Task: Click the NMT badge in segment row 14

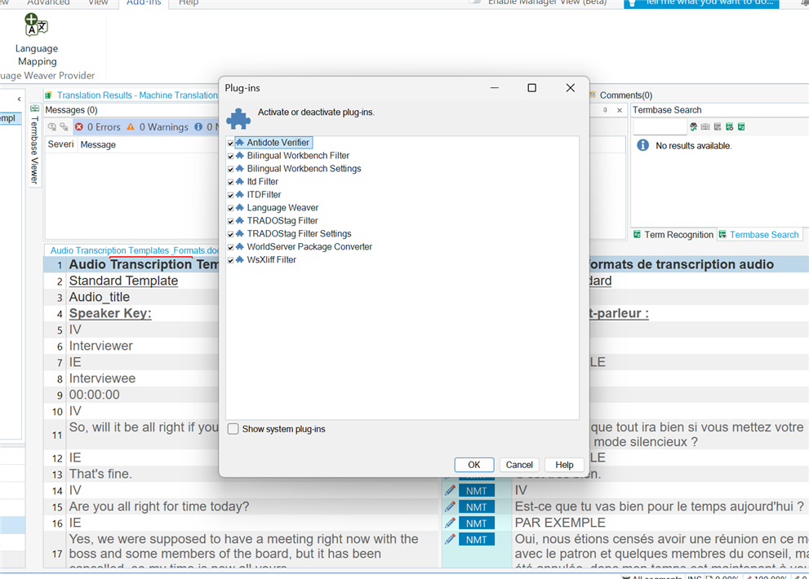Action: click(476, 490)
